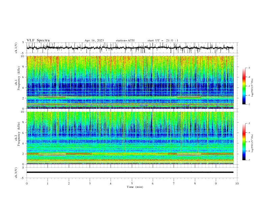The width and height of the screenshot is (267, 206).
Task: Click the ch.3 flat black voltage trace
Action: 130,172
